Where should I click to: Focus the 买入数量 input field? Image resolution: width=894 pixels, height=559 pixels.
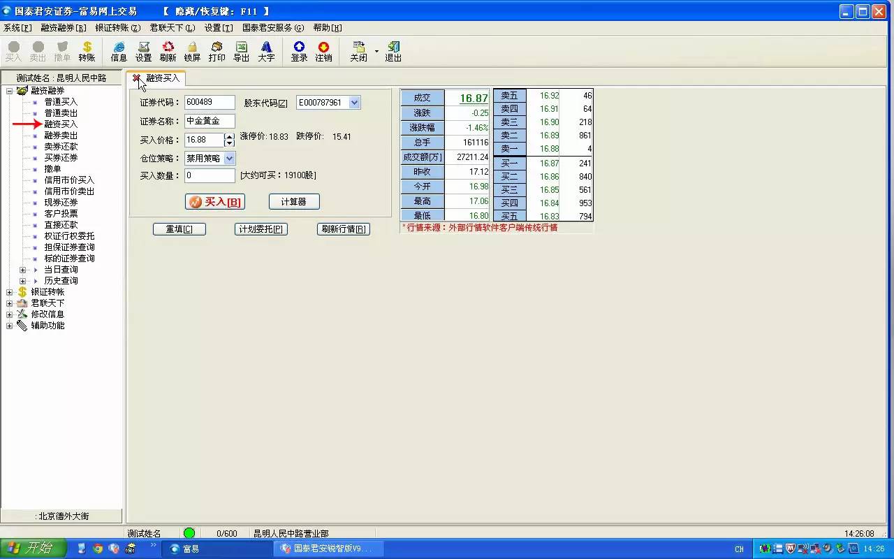[x=210, y=175]
